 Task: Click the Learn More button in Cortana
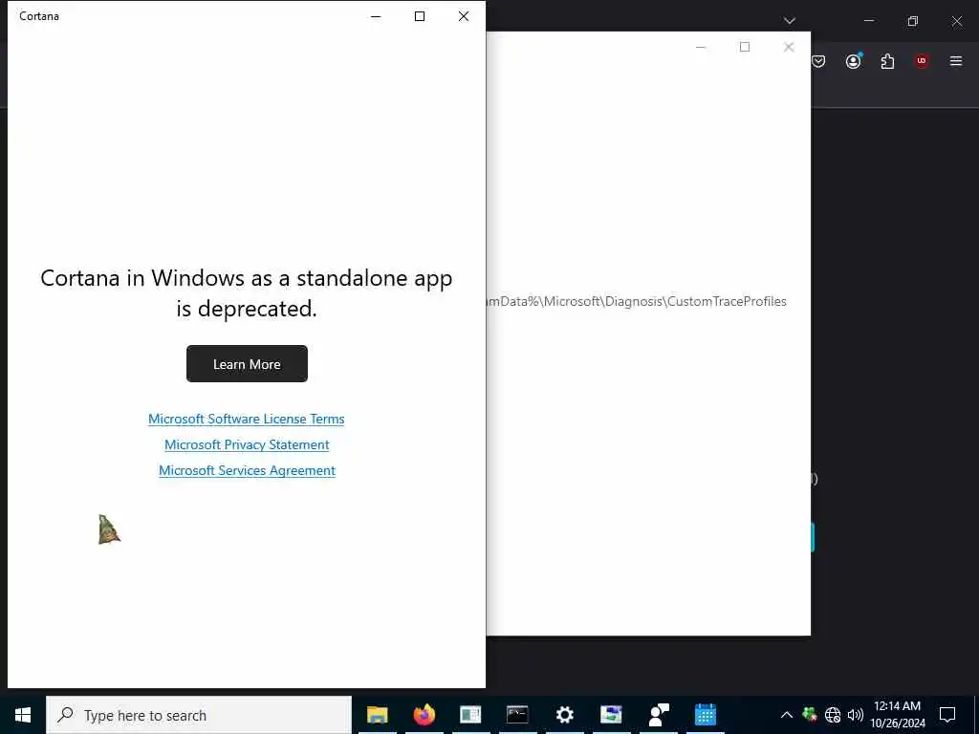[247, 364]
